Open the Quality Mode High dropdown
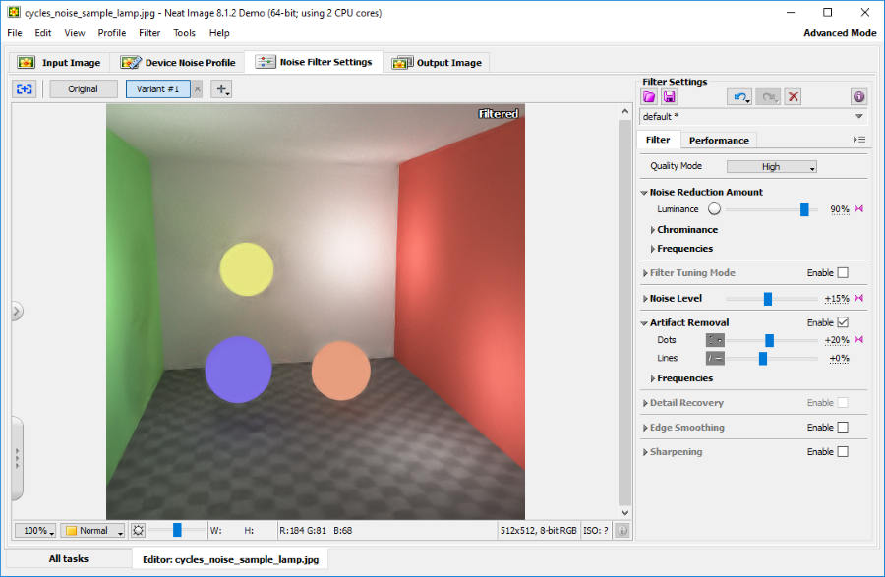This screenshot has height=577, width=885. pos(772,166)
